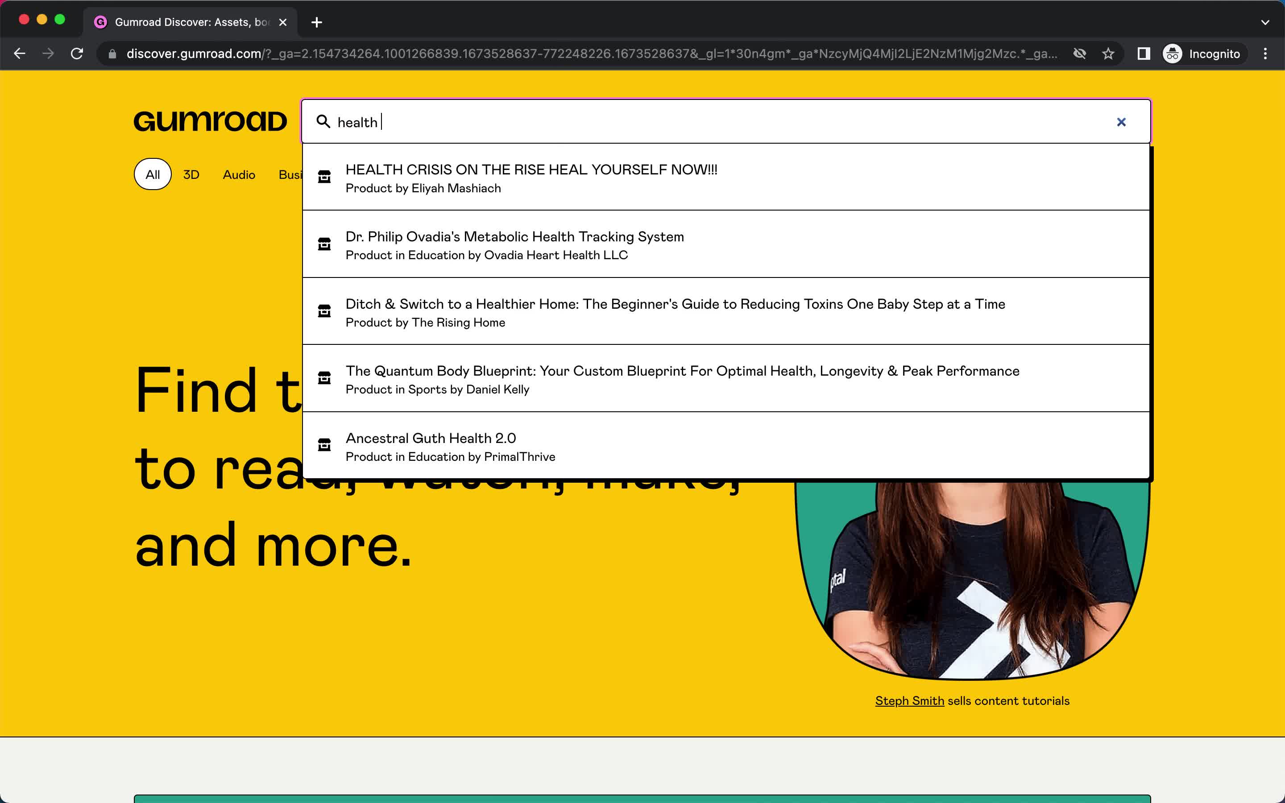Click the discover.gumroad.com address bar

click(x=591, y=54)
